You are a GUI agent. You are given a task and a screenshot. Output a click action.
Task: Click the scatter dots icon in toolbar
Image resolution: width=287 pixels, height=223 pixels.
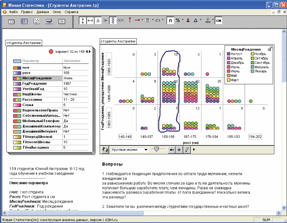point(37,21)
